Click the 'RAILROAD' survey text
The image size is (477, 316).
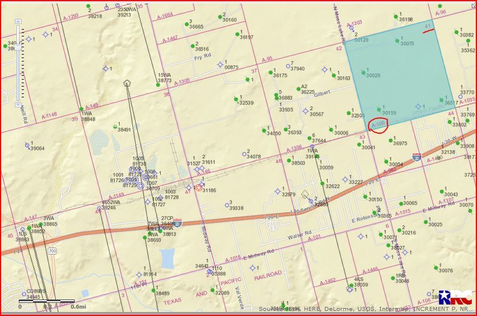point(268,276)
